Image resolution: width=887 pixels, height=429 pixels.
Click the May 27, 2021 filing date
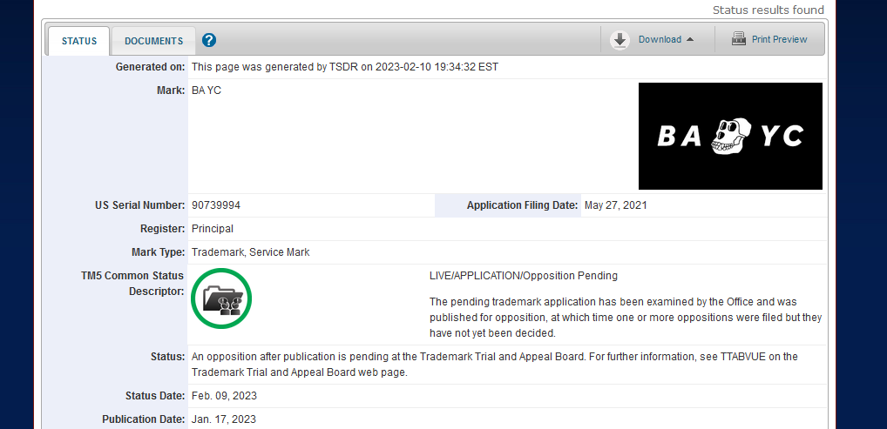(x=615, y=205)
